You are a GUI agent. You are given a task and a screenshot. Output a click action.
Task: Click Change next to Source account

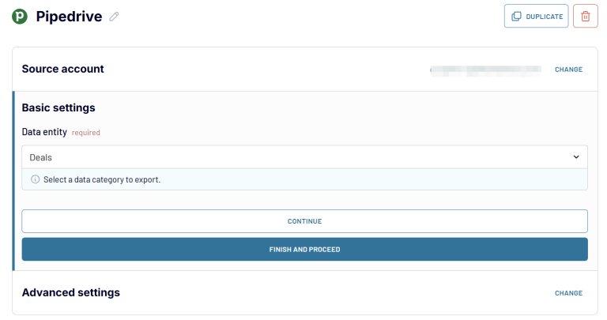[x=568, y=70]
